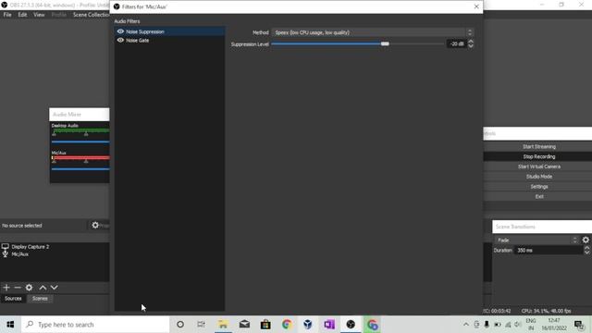
Task: Click the CPU usage status bar text
Action: (546, 311)
